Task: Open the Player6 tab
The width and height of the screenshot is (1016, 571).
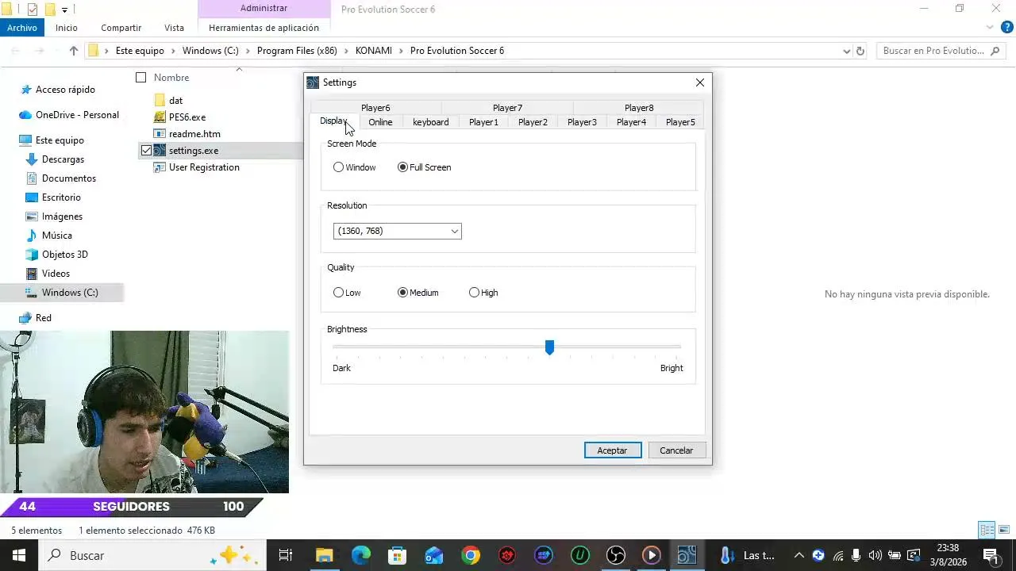Action: click(375, 108)
